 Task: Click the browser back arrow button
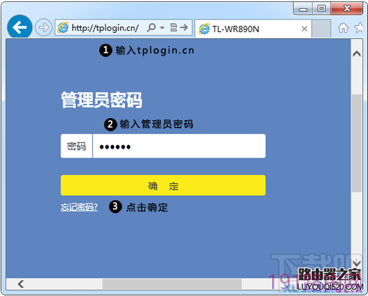coord(19,27)
